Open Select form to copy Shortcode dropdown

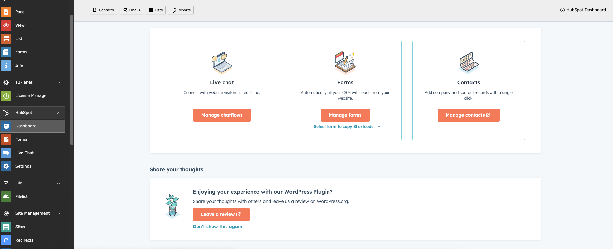tap(347, 127)
